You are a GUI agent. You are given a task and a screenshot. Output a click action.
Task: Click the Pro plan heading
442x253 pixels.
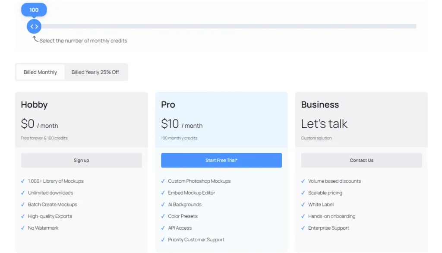click(x=168, y=104)
